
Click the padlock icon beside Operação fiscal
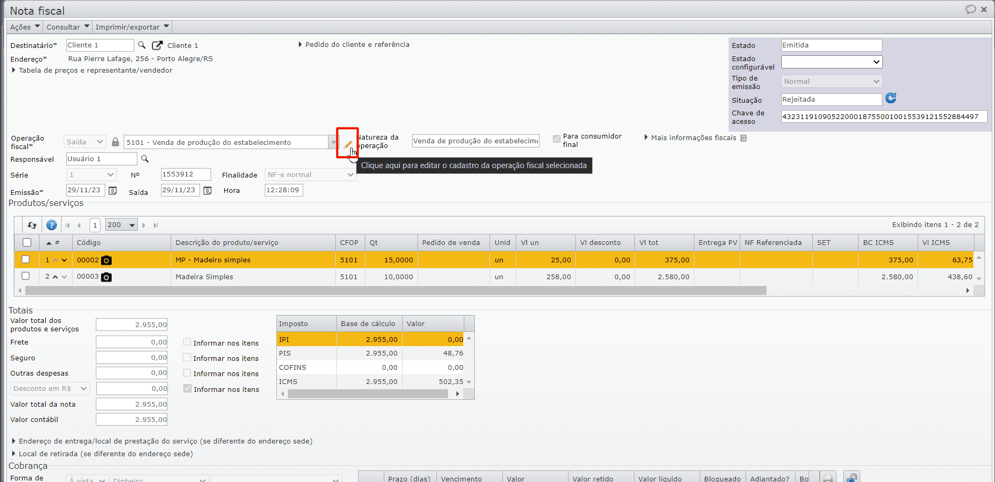115,142
